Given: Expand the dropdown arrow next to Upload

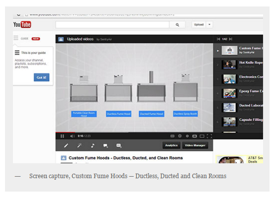Looking at the screenshot, I should (x=209, y=24).
